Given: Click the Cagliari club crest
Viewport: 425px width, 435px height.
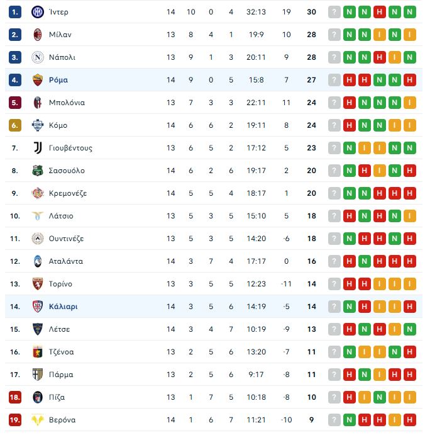Looking at the screenshot, I should (x=37, y=307).
